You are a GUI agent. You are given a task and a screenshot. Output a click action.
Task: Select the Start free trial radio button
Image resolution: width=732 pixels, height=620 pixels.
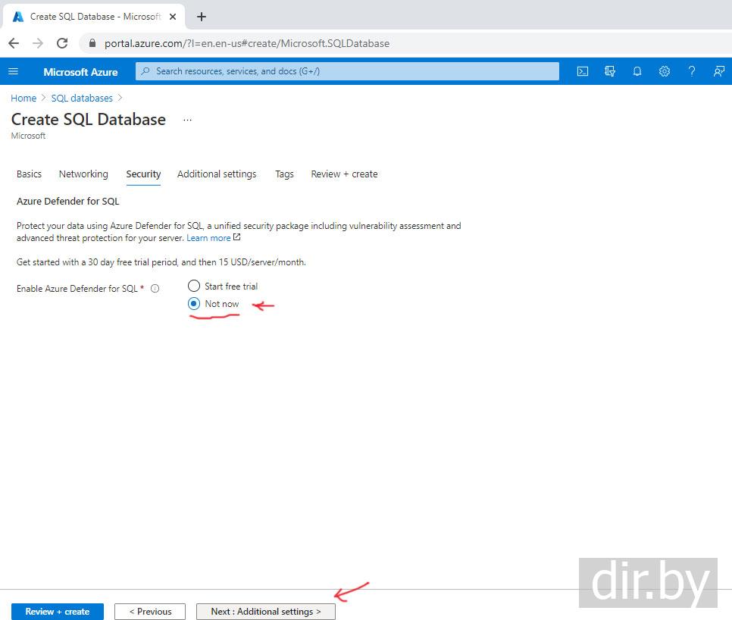(x=194, y=286)
